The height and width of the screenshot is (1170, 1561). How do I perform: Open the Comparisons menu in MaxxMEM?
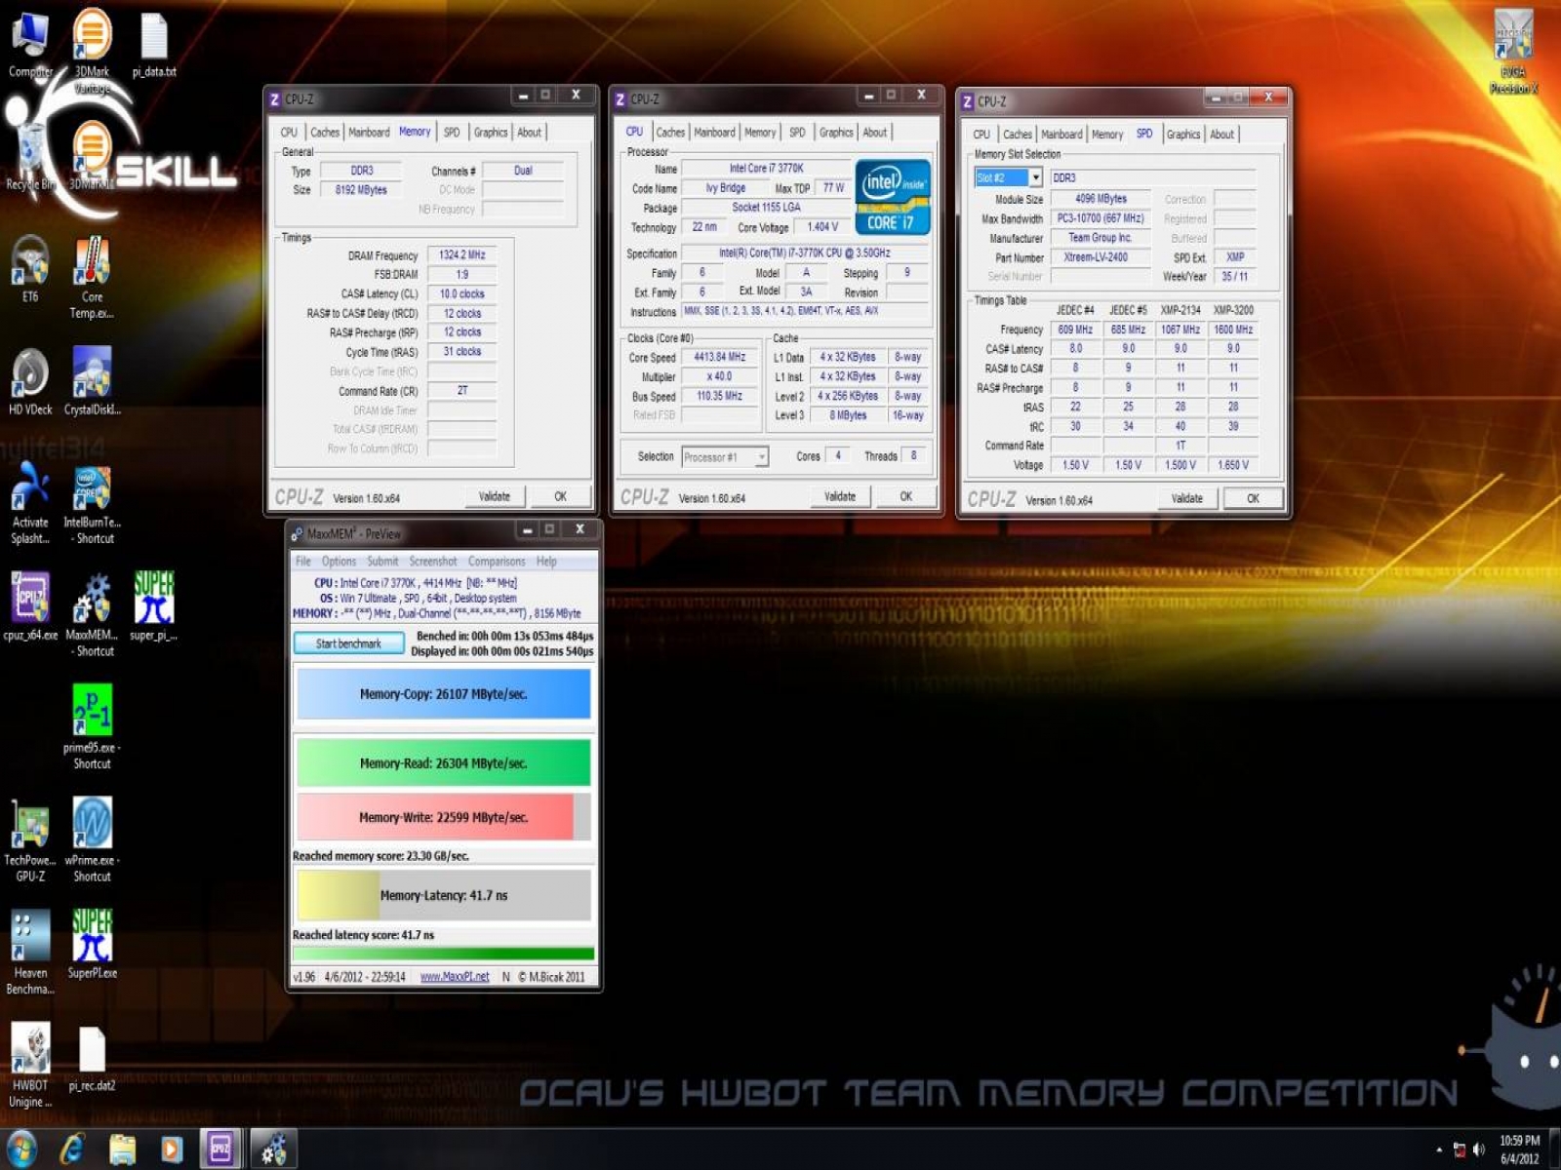pyautogui.click(x=497, y=561)
